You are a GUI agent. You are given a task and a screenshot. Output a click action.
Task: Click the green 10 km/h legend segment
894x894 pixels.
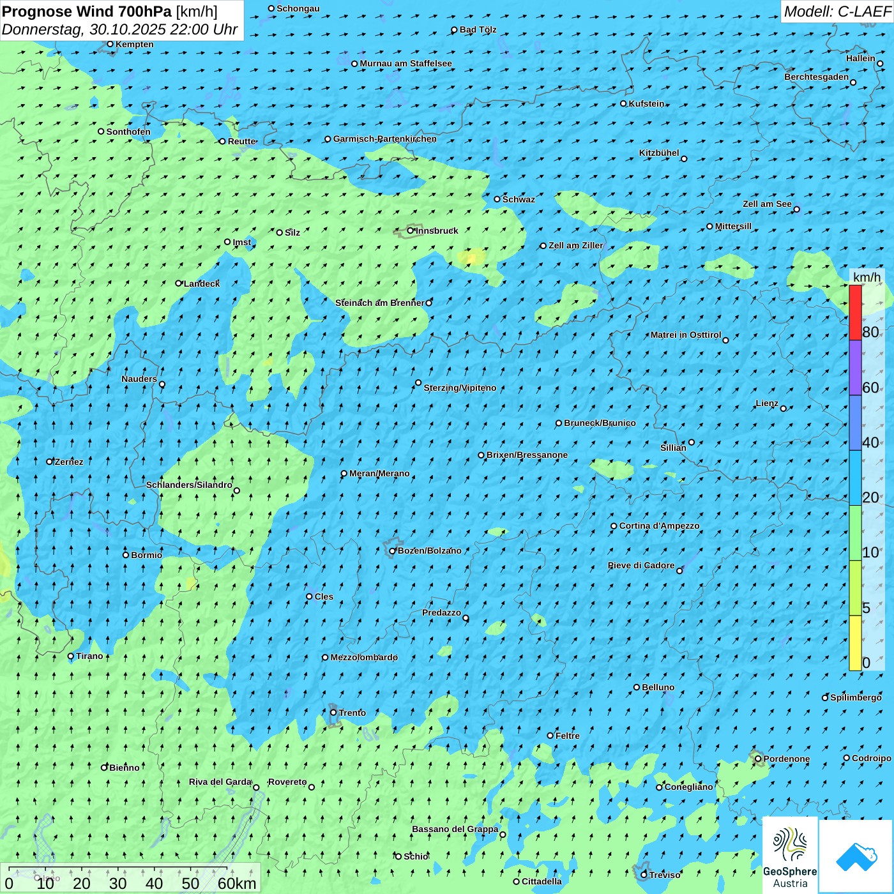point(855,533)
